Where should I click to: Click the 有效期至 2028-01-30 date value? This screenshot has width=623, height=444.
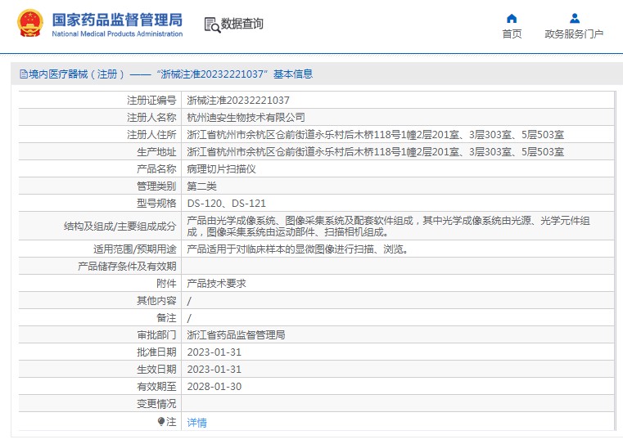[x=214, y=387]
